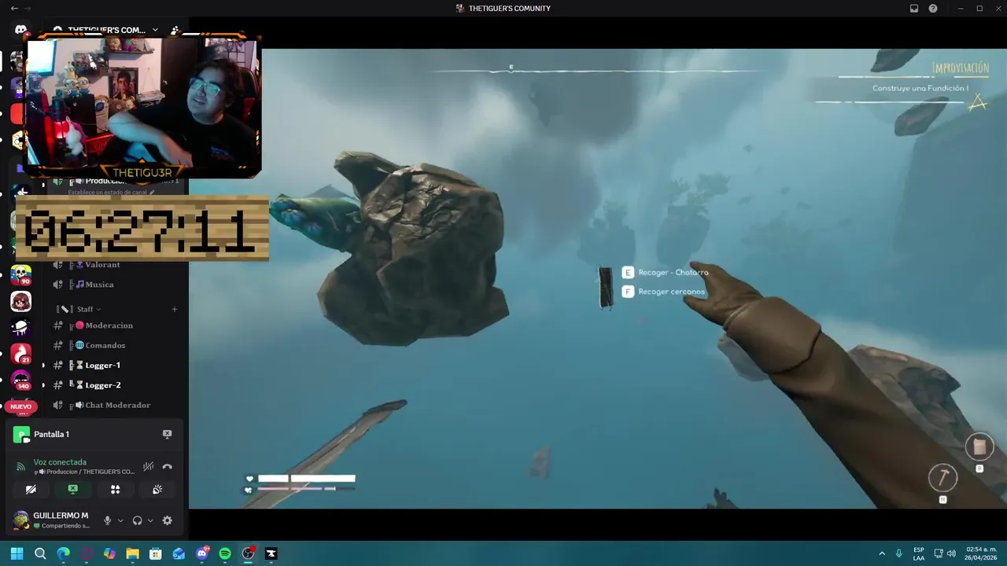Change ESP LAA keyboard language
This screenshot has width=1007, height=566.
click(x=919, y=553)
